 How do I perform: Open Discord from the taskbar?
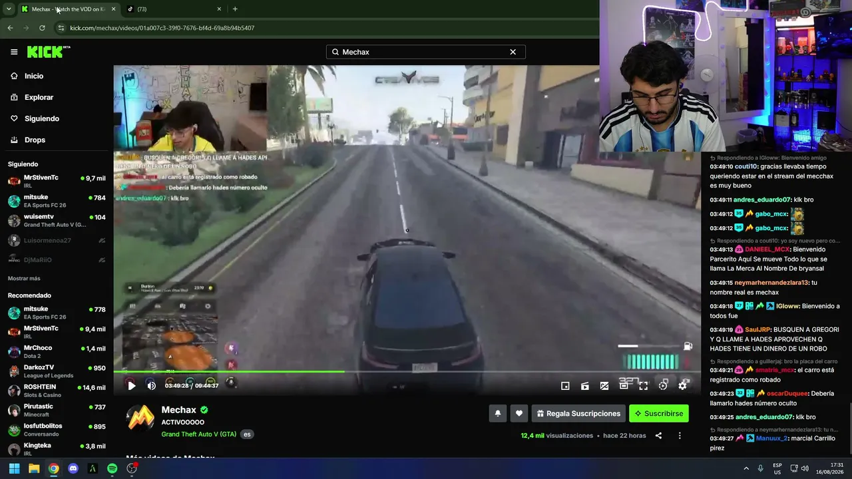pos(73,468)
